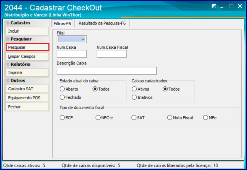Open the Filial dropdown arrow
247x170 pixels.
(x=83, y=39)
